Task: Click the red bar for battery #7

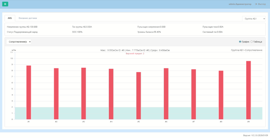Action: click(193, 94)
